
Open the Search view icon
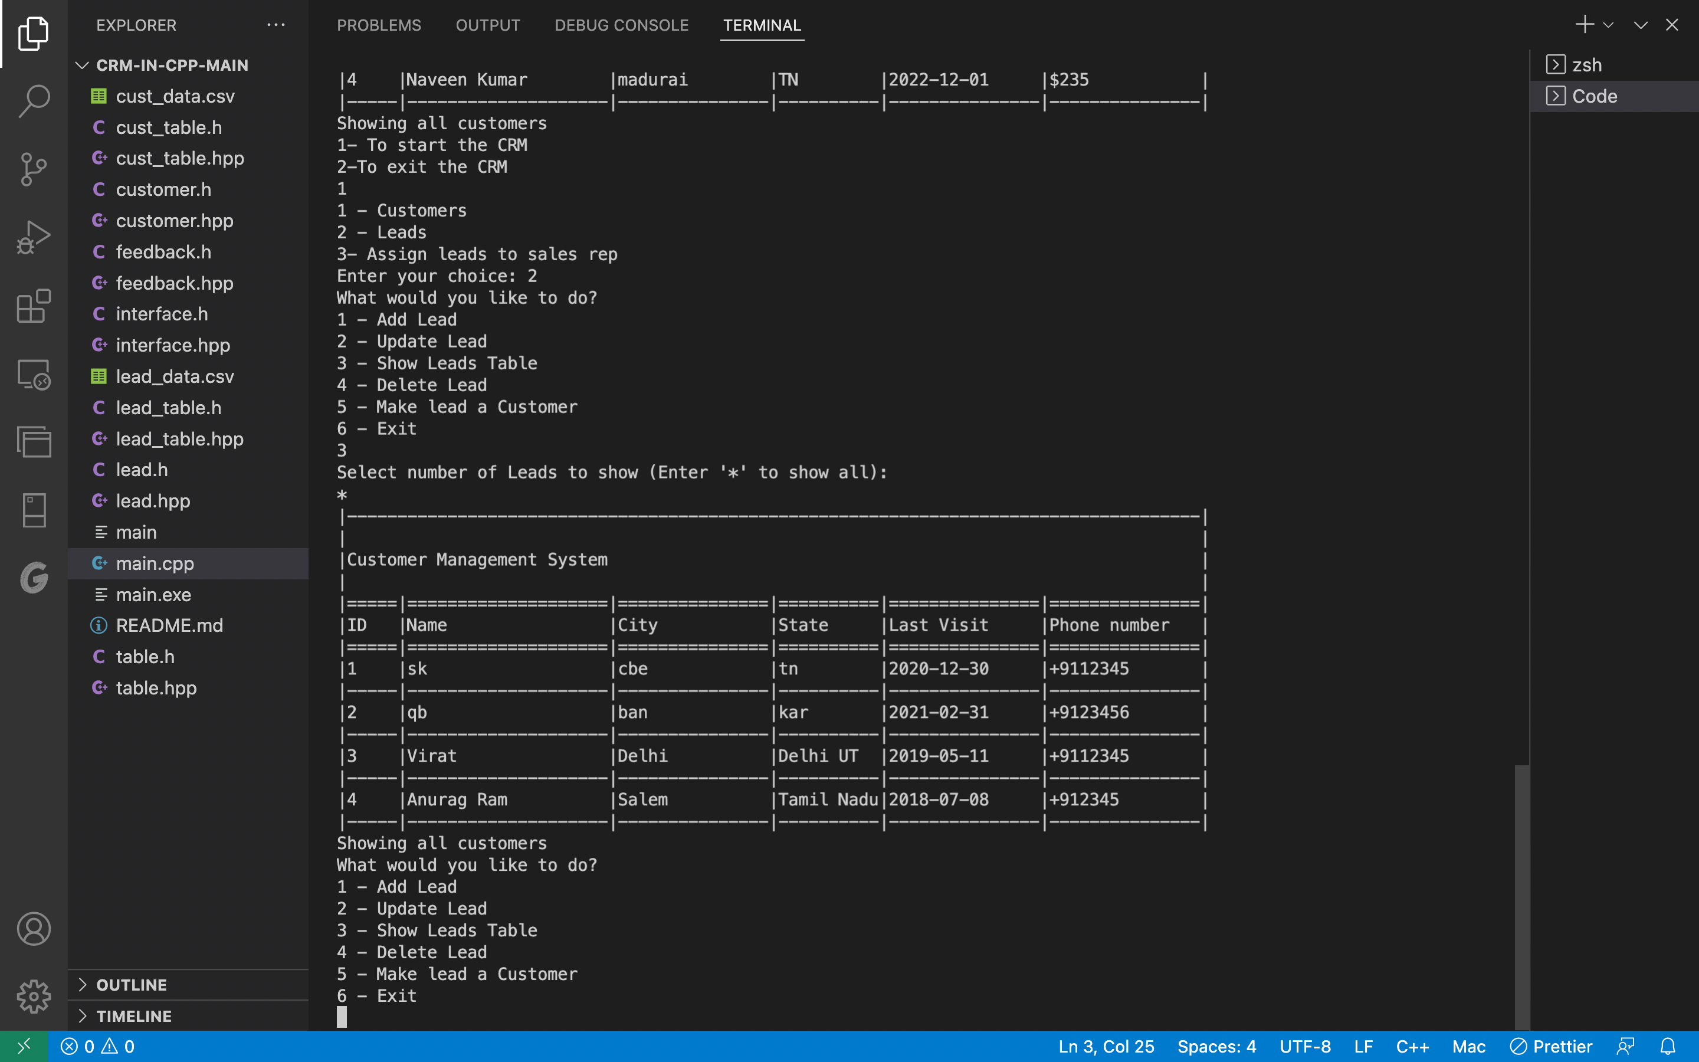33,101
